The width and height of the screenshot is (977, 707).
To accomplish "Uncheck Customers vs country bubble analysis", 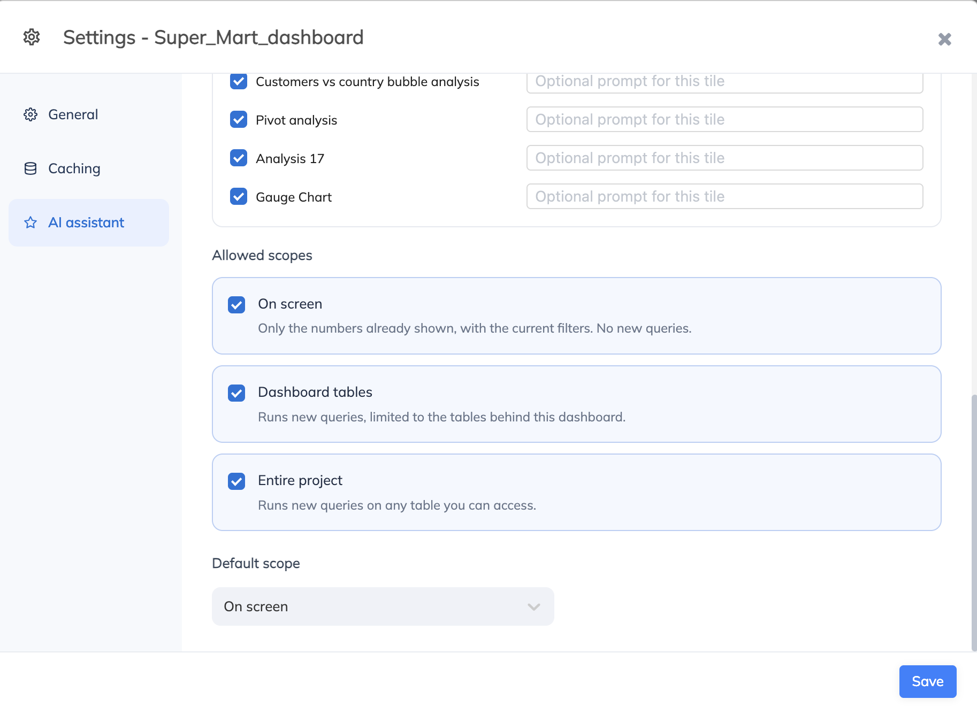I will [x=239, y=81].
